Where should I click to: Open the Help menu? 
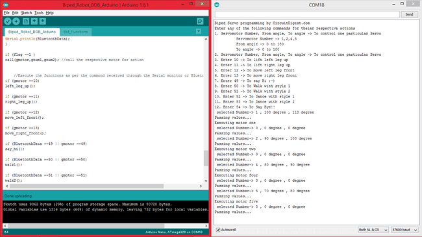click(49, 12)
